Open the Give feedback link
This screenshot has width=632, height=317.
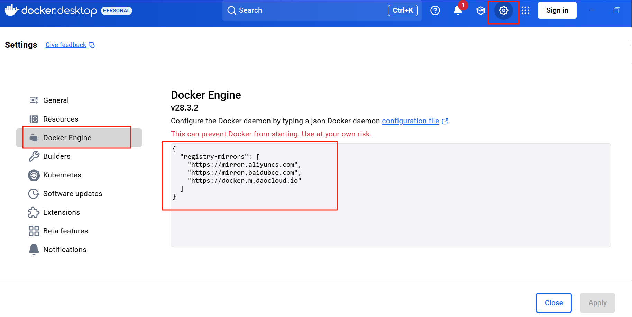tap(66, 45)
